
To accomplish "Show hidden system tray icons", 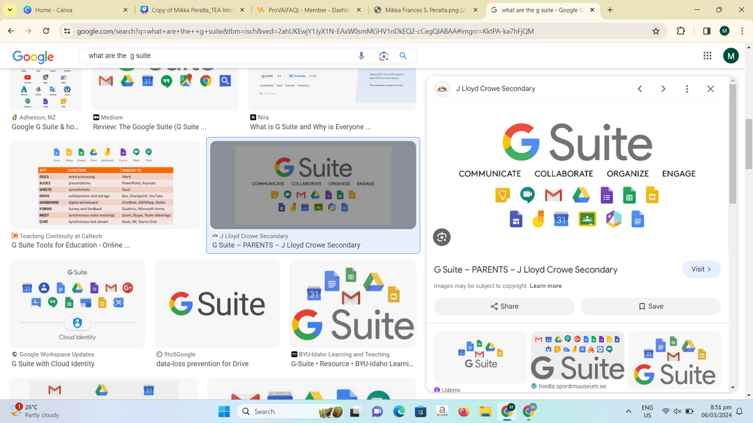I will (628, 411).
